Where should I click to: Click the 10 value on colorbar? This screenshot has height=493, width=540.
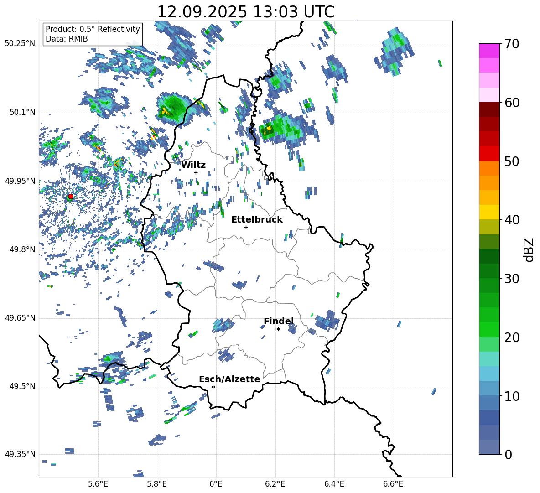pos(512,396)
